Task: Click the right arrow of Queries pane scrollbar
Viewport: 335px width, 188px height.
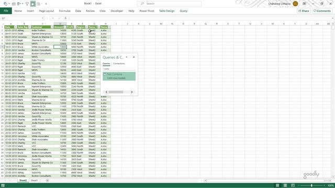Action: coord(132,92)
